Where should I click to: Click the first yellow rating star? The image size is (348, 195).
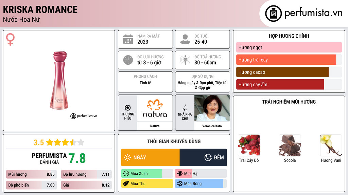pyautogui.click(x=50, y=142)
